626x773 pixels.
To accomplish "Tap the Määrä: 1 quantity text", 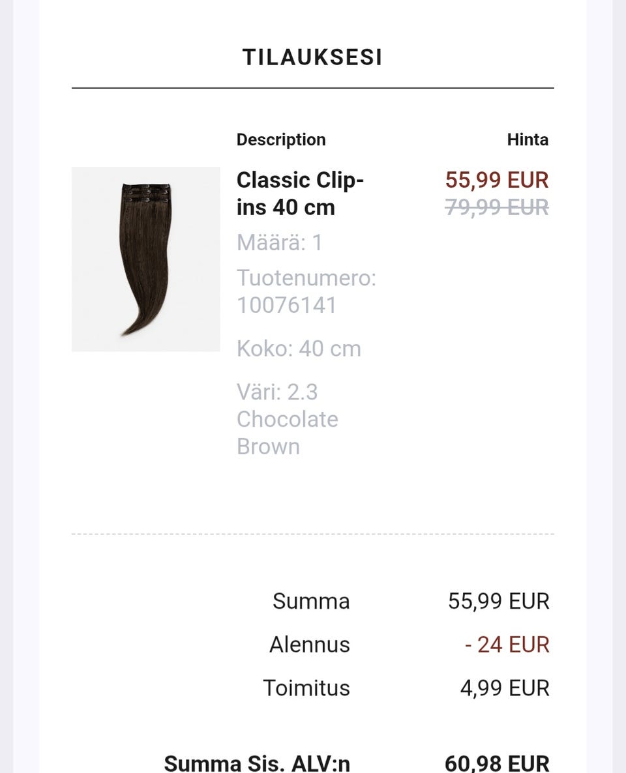I will (280, 243).
